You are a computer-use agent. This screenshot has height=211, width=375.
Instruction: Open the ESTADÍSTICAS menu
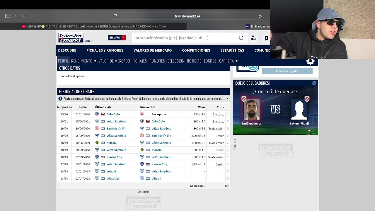point(232,50)
